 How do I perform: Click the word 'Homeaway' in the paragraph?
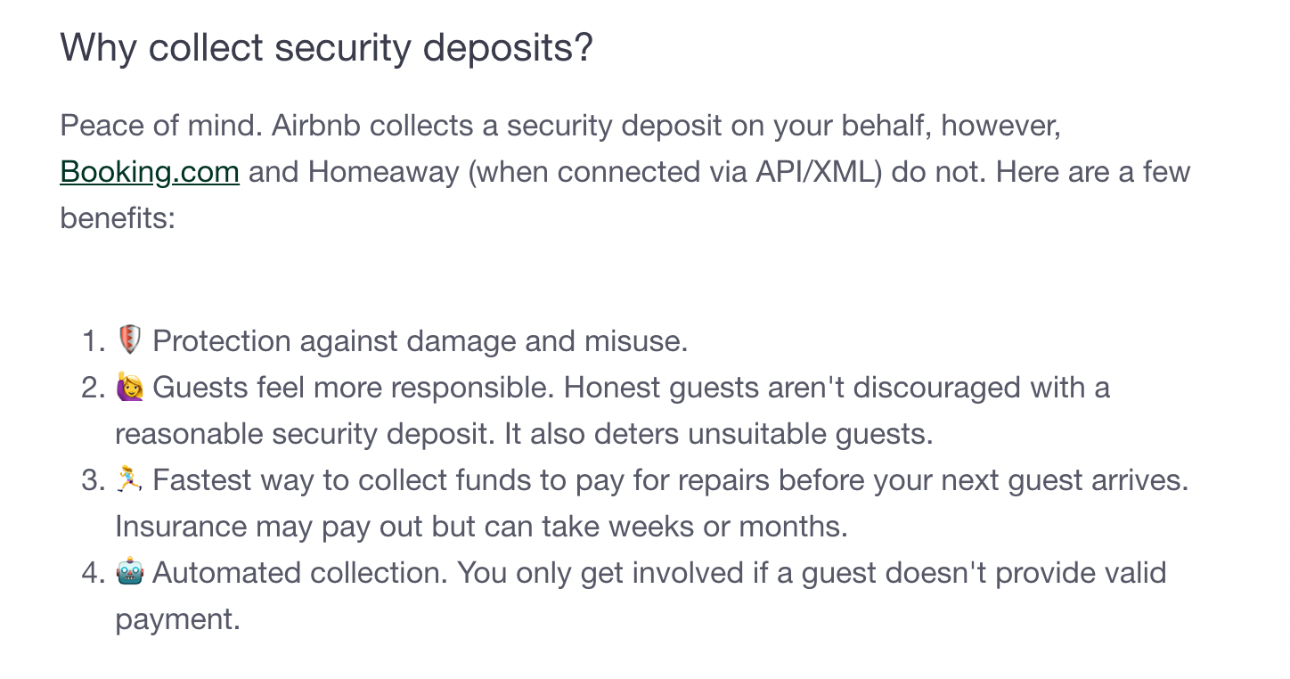click(x=383, y=171)
